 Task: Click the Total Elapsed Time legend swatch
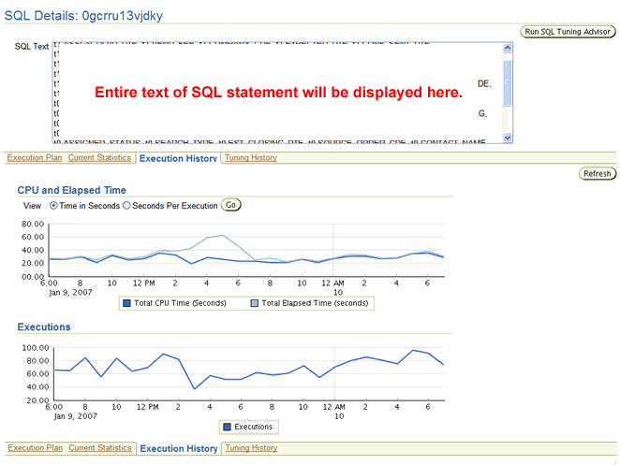point(255,303)
